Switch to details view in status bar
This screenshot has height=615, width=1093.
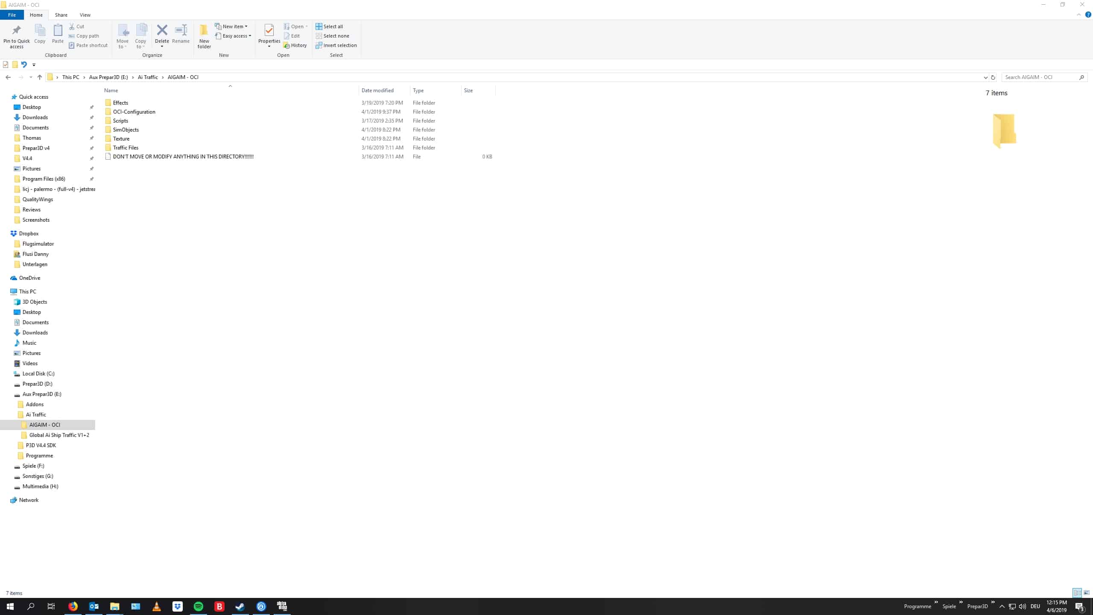coord(1077,593)
